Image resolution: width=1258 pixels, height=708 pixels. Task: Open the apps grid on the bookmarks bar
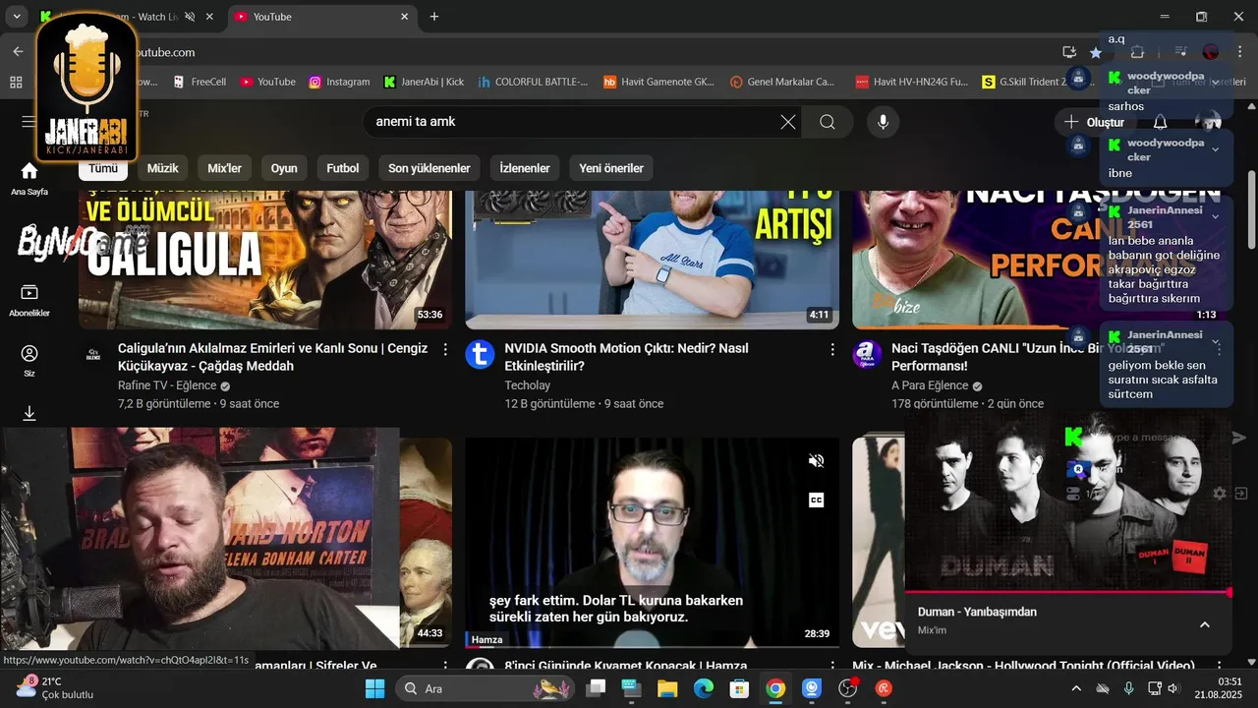tap(16, 82)
